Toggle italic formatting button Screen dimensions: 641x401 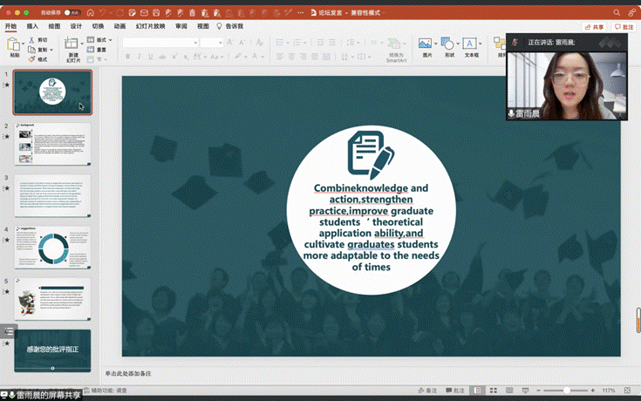pos(140,57)
